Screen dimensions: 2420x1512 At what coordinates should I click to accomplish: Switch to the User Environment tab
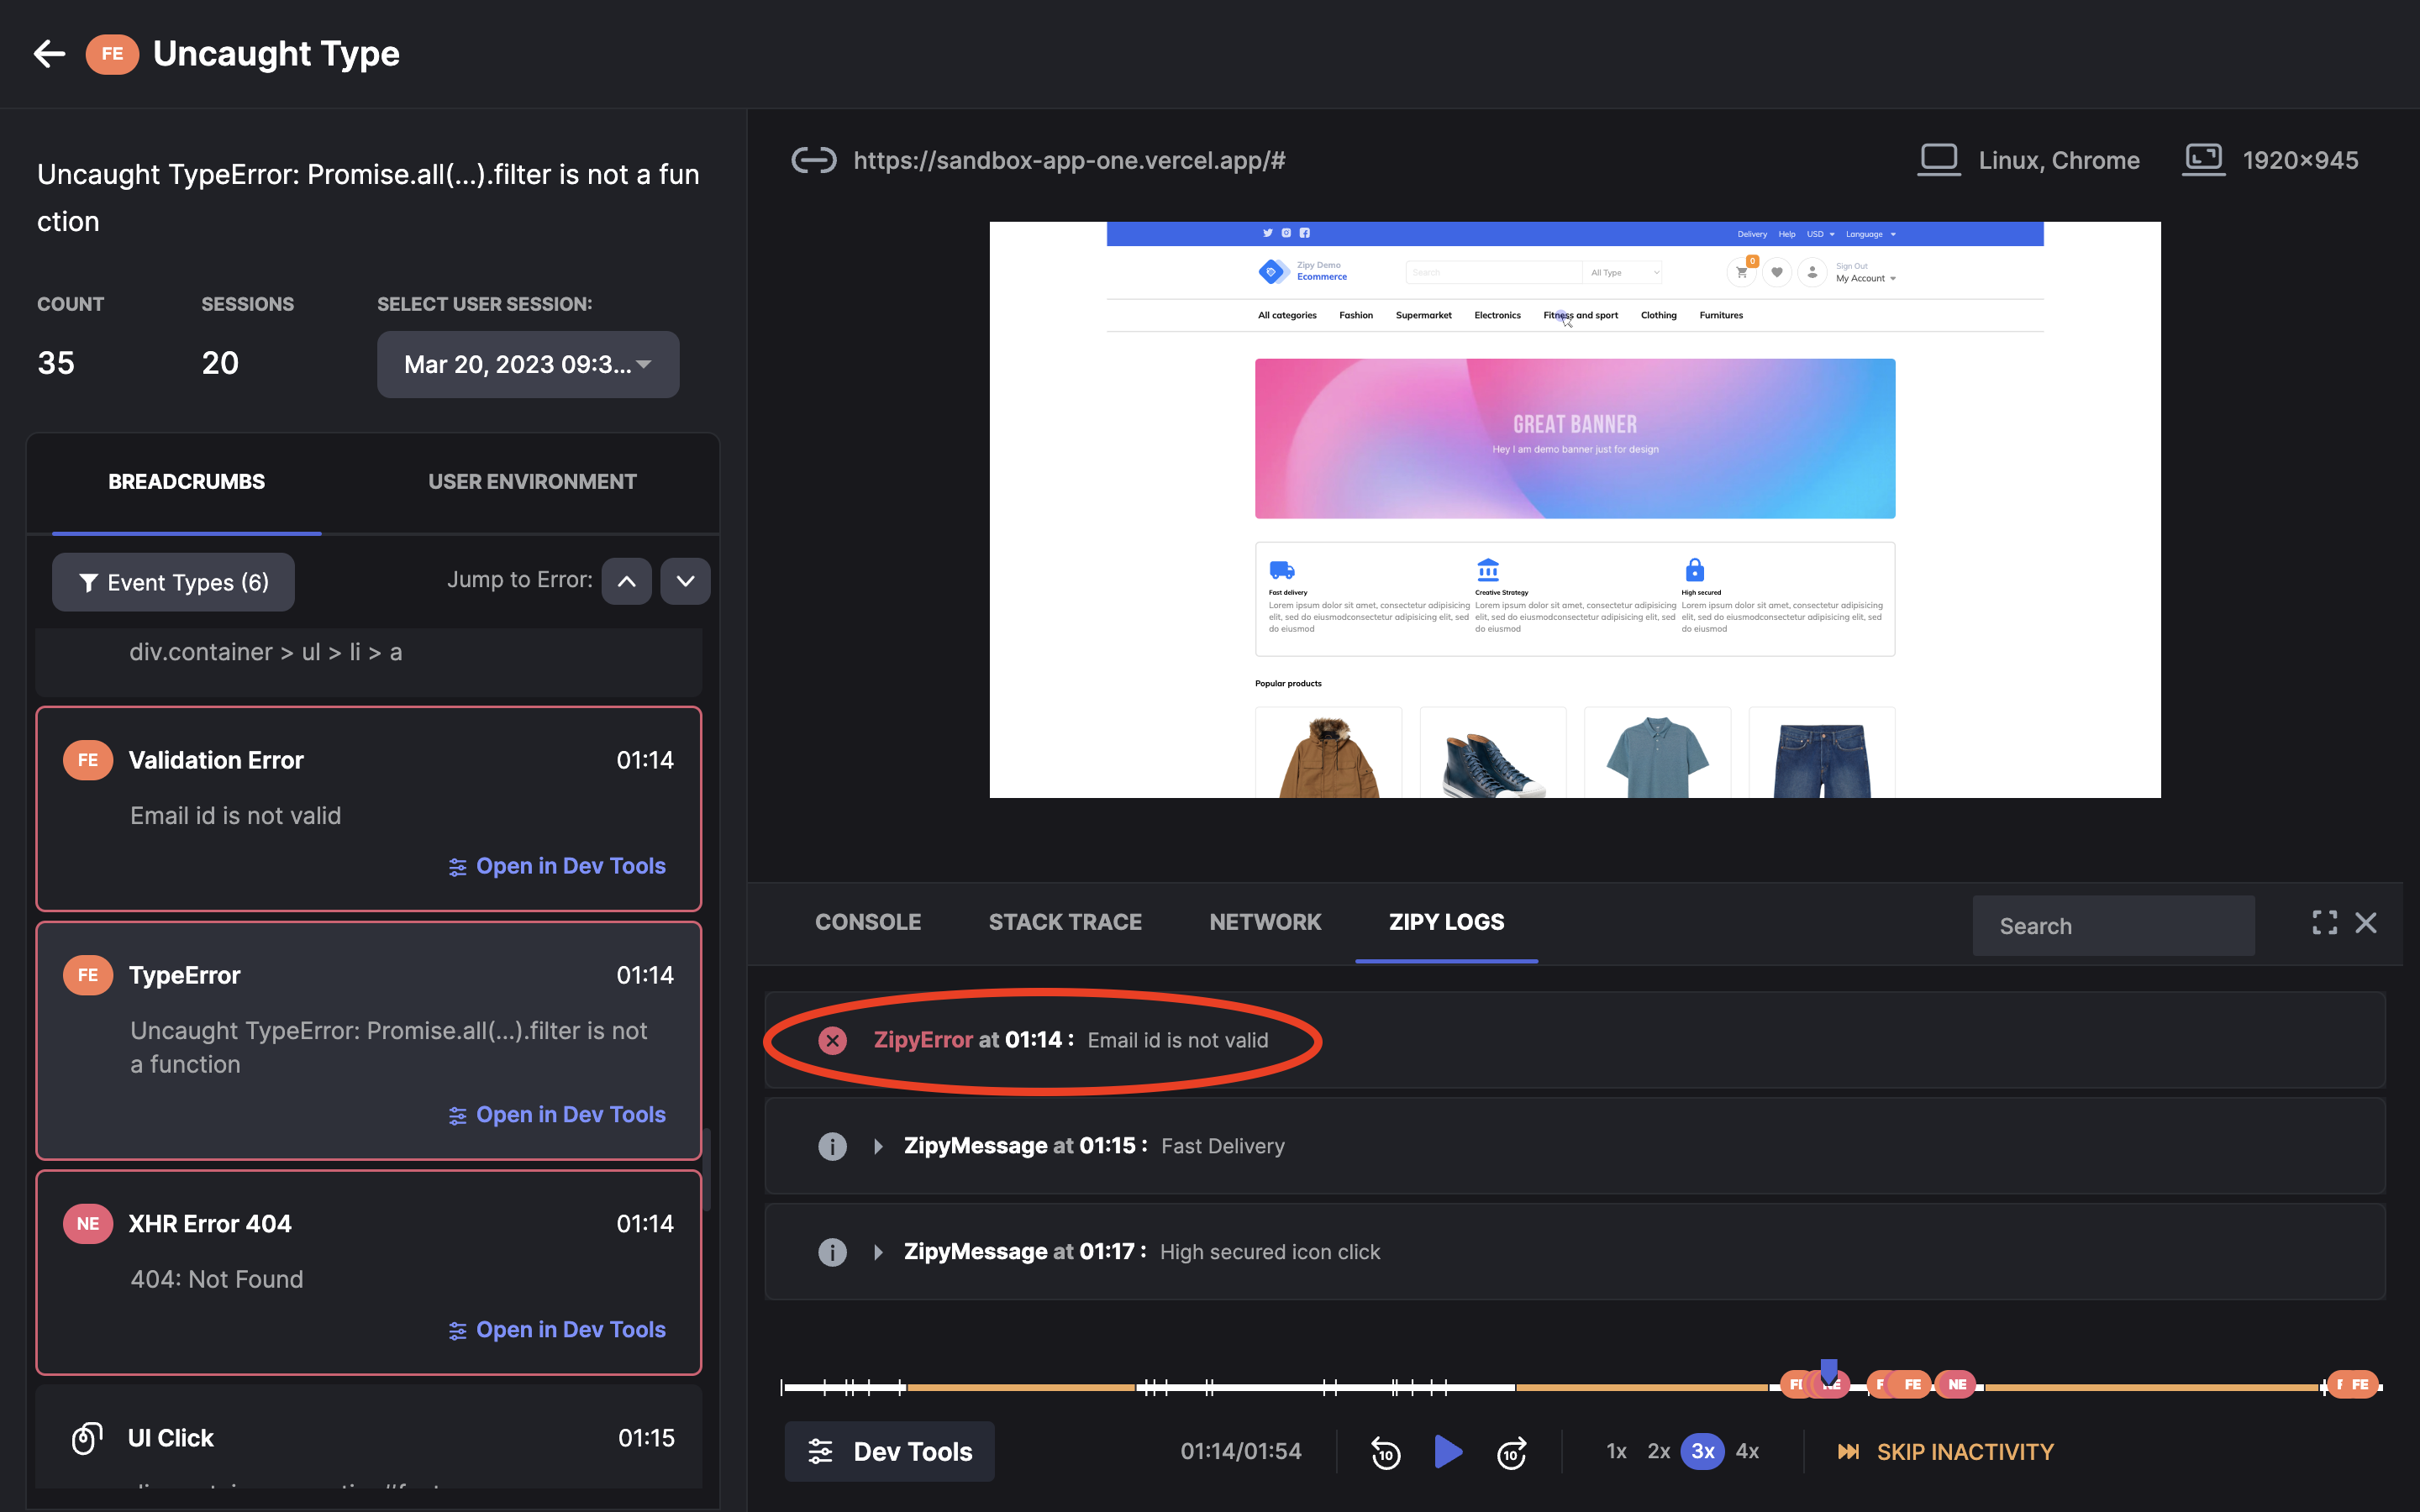point(532,482)
